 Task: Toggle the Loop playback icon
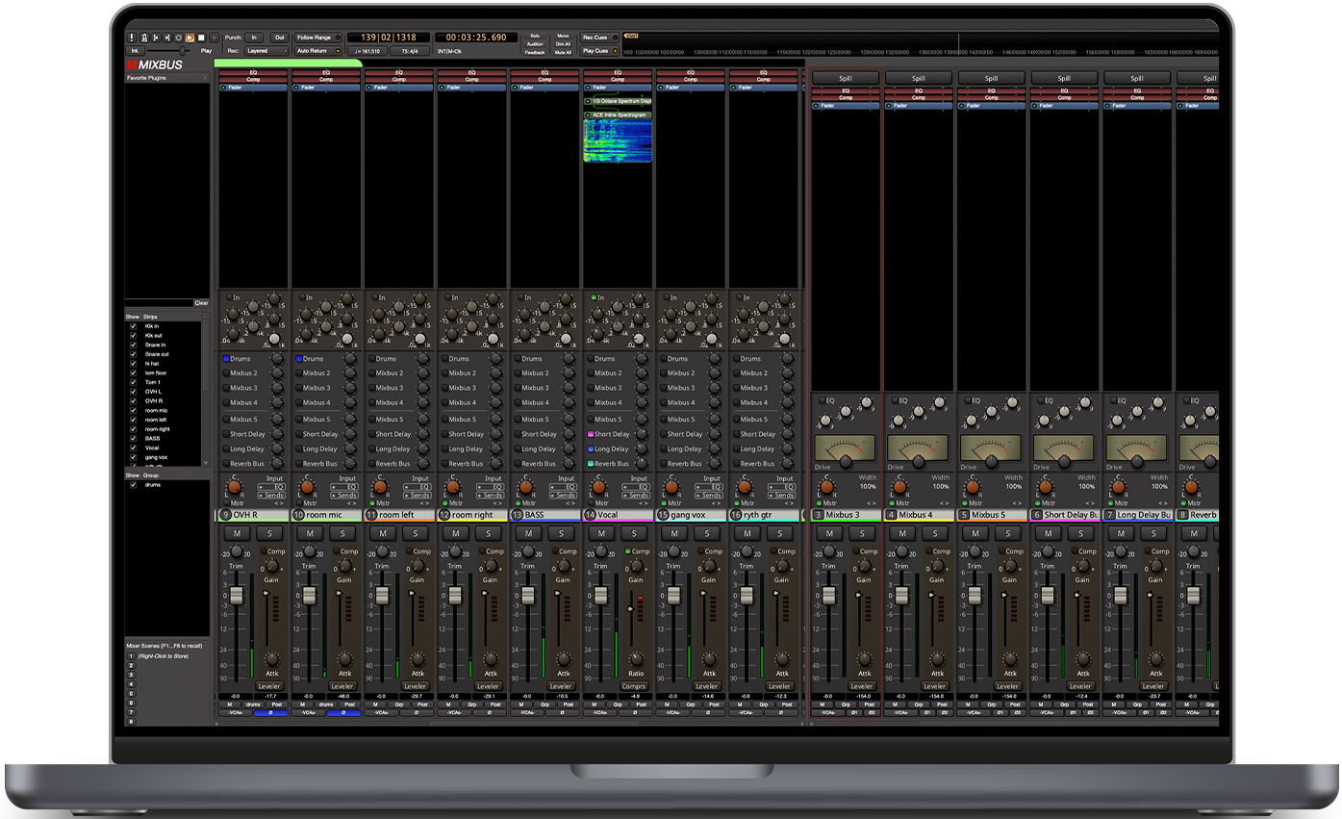[x=178, y=38]
